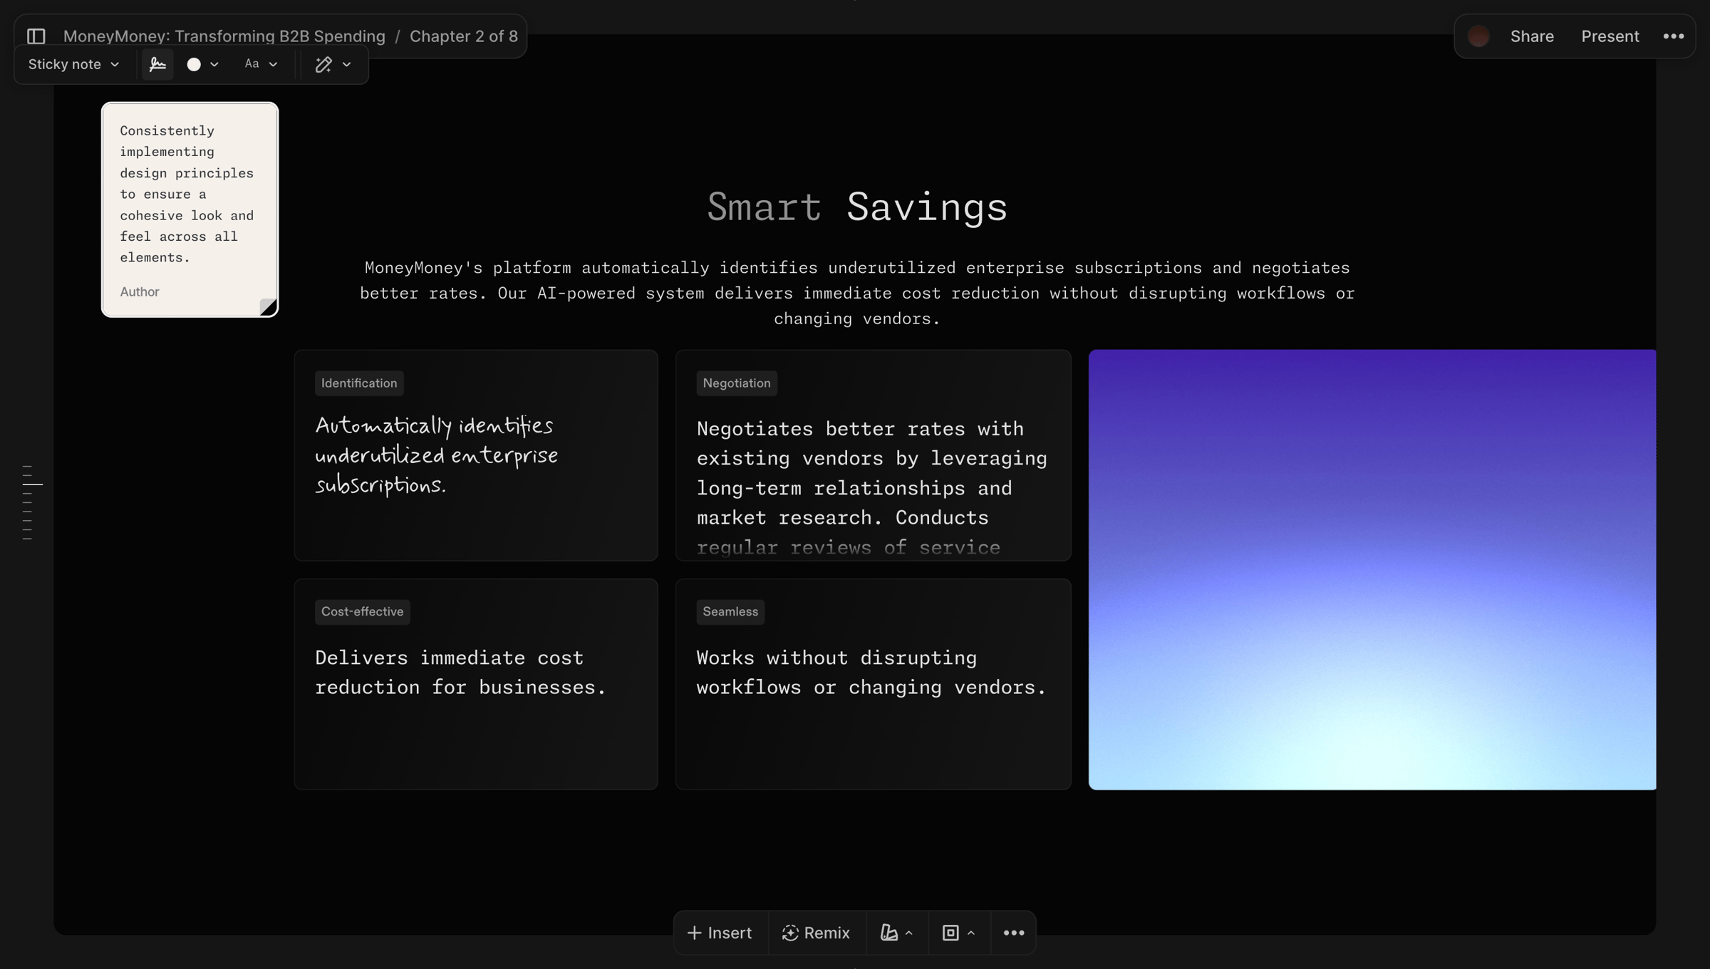1710x969 pixels.
Task: Click the Negotiation tag
Action: (737, 383)
